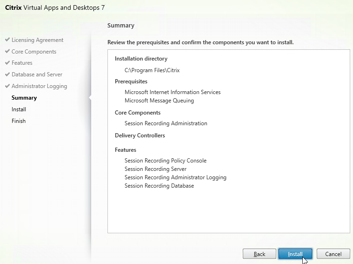
Task: Click Session Recording Database entry
Action: pos(159,186)
